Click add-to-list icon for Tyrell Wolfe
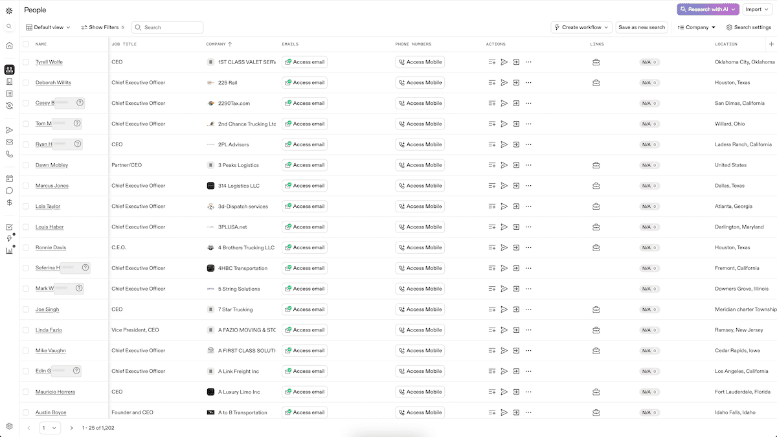Image resolution: width=777 pixels, height=437 pixels. [x=492, y=62]
